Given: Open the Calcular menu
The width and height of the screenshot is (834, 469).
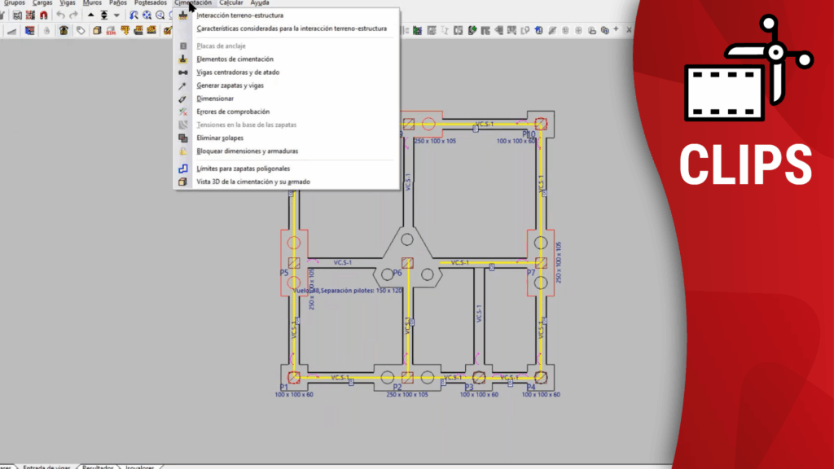Looking at the screenshot, I should pyautogui.click(x=230, y=3).
